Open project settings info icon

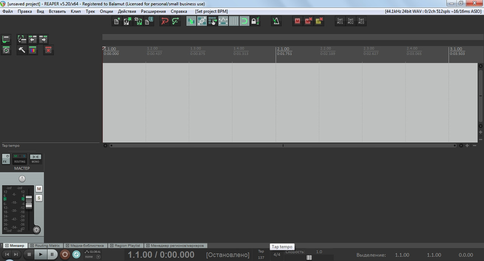coord(149,21)
